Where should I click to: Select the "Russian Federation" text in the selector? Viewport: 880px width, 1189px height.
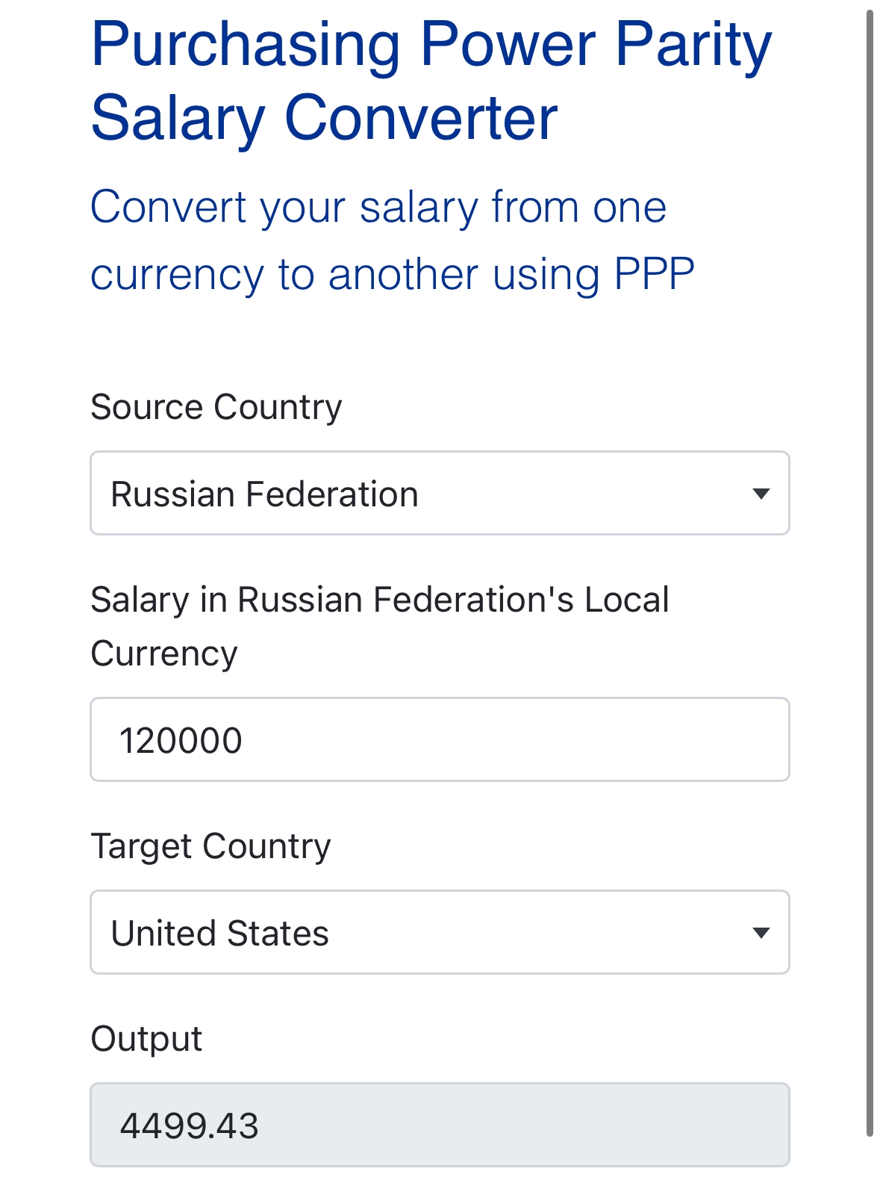click(264, 494)
